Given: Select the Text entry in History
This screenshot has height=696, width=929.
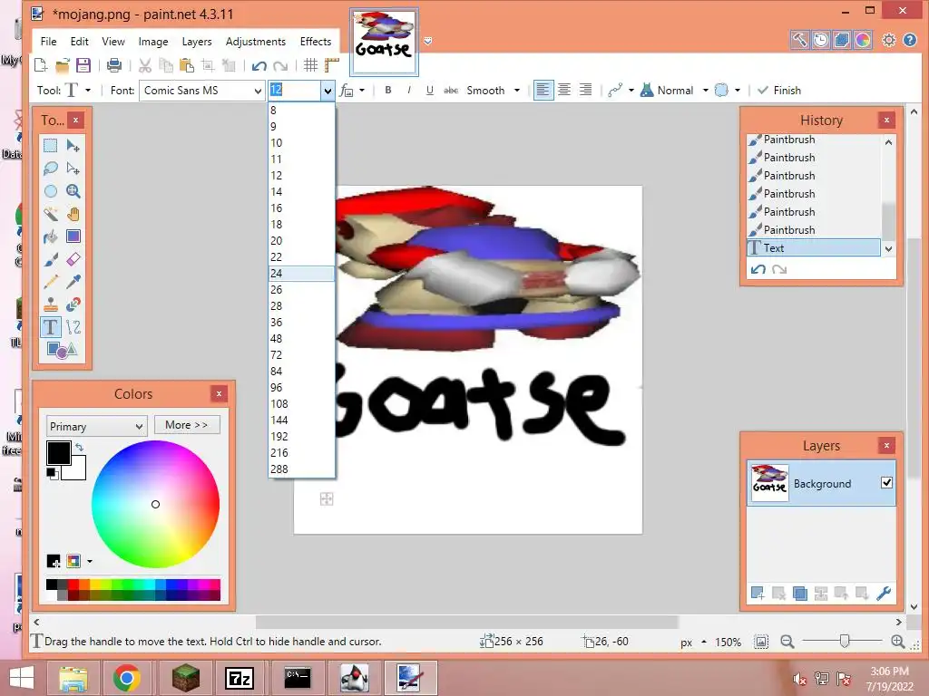Looking at the screenshot, I should tap(814, 248).
